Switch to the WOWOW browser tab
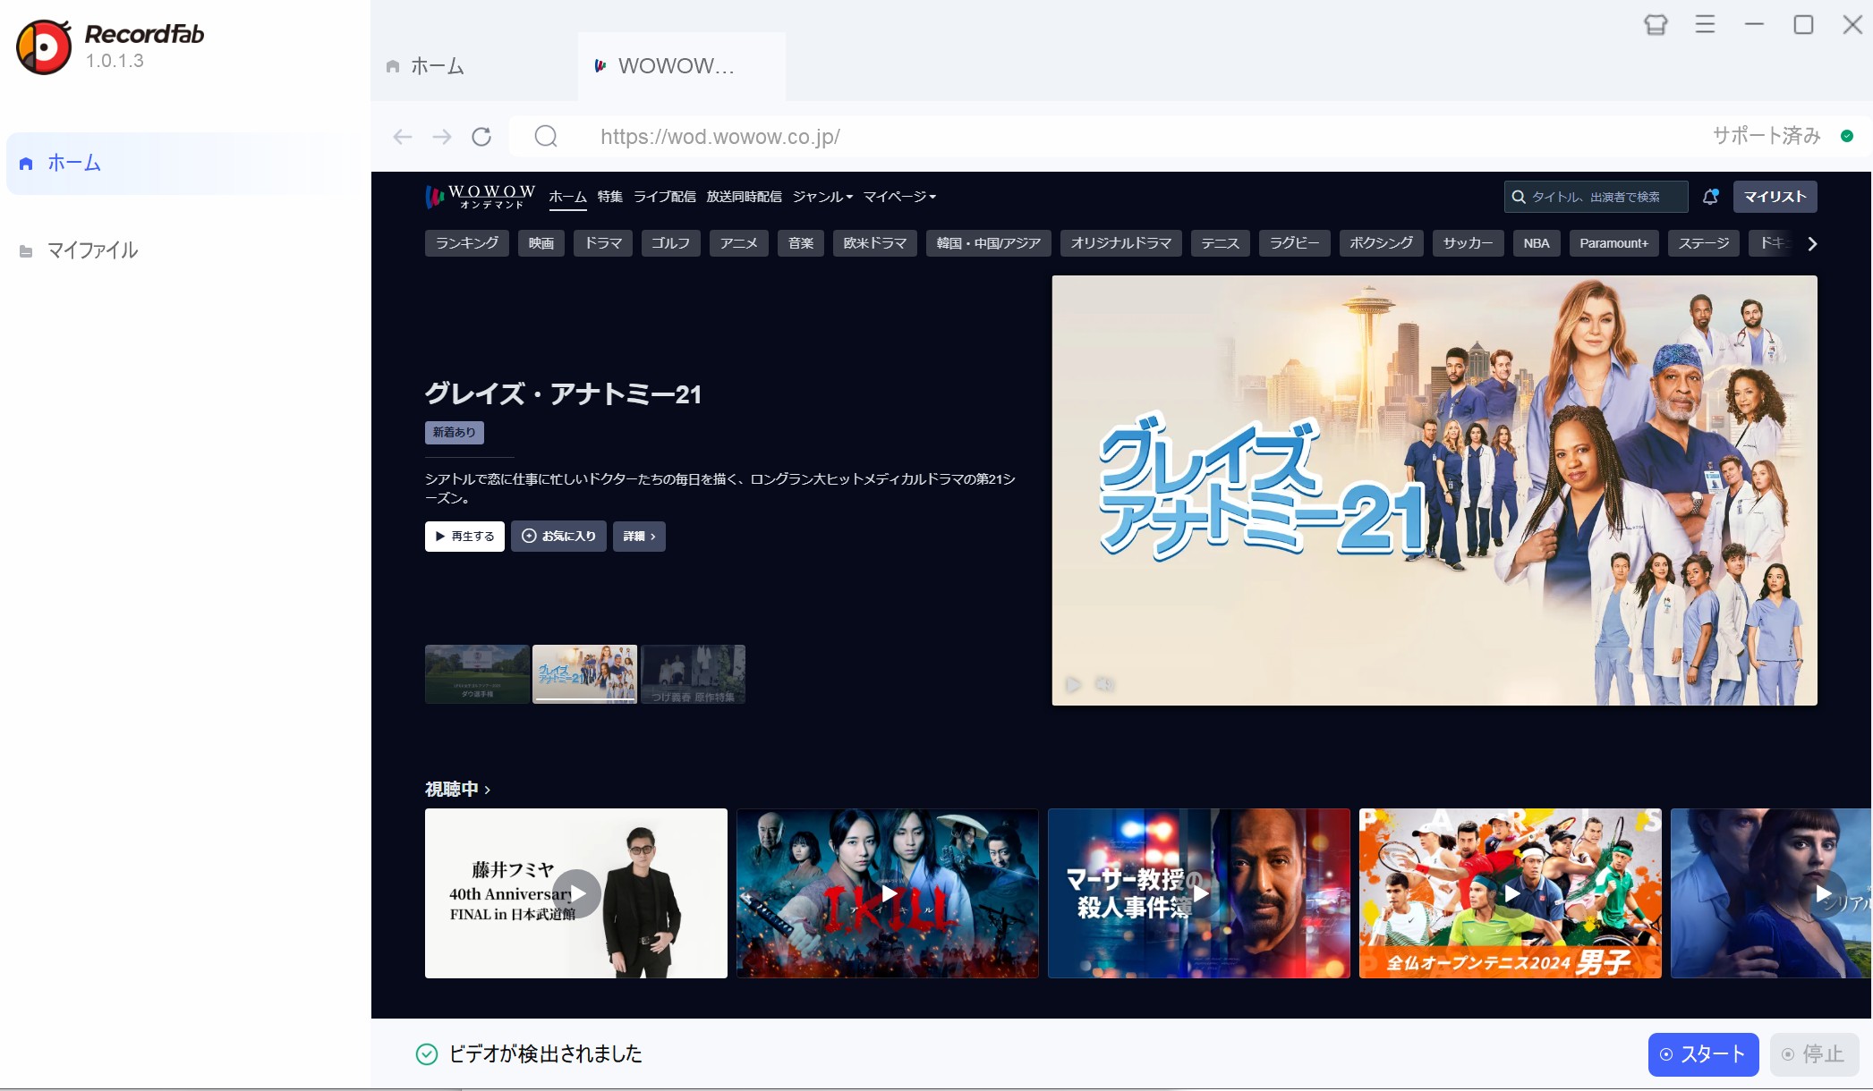Viewport: 1873px width, 1091px height. click(x=681, y=66)
